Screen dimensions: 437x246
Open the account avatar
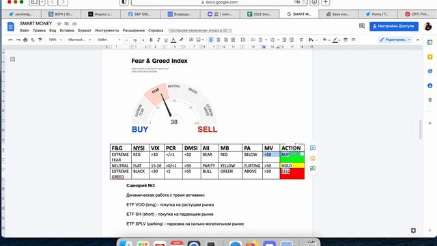428,26
